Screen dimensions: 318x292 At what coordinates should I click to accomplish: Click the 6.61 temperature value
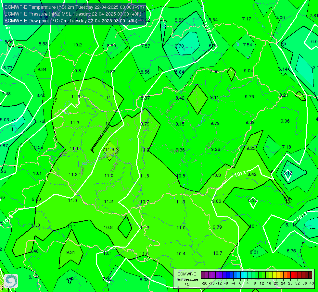point(254,252)
